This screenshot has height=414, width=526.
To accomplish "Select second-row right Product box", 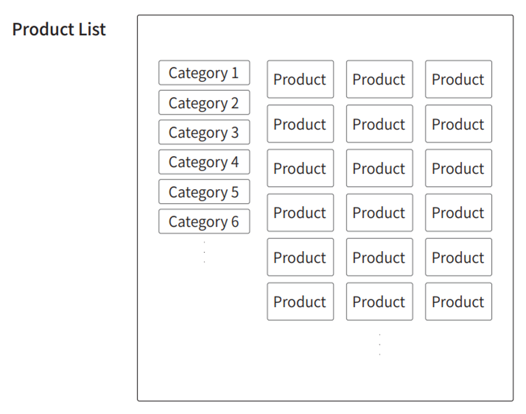I will tap(459, 124).
